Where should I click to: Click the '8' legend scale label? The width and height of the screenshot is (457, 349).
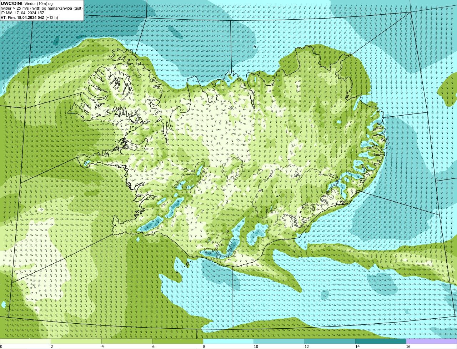(204, 347)
